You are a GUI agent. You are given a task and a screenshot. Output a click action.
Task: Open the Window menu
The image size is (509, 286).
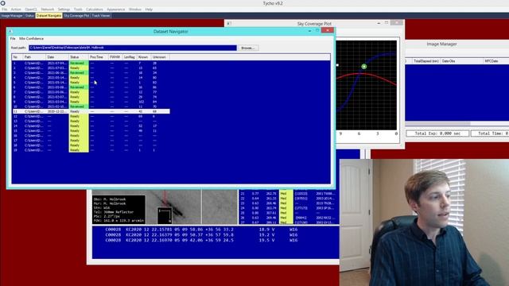pyautogui.click(x=135, y=10)
